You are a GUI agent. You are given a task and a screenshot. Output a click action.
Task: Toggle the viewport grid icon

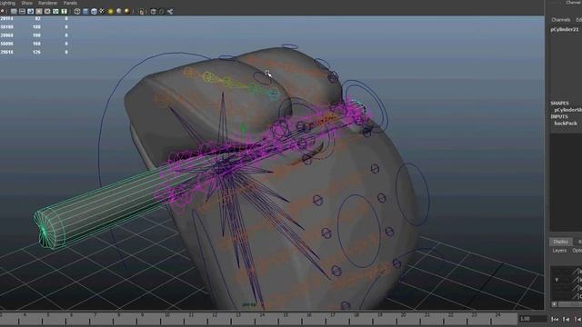point(14,12)
